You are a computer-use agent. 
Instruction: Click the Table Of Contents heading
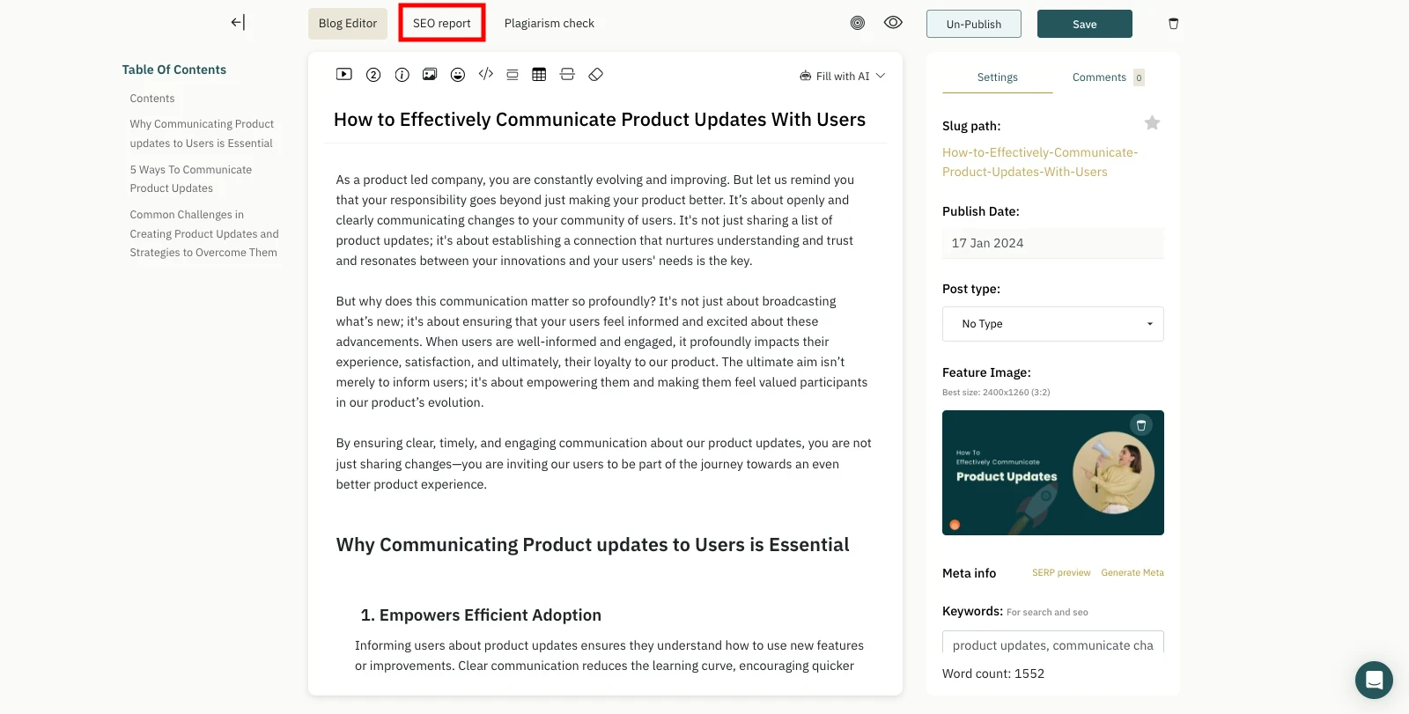[x=174, y=70]
